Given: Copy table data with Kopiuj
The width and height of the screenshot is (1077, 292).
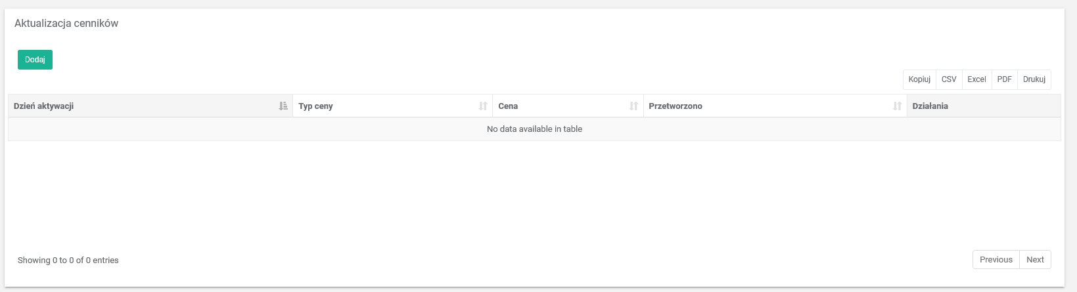Looking at the screenshot, I should tap(919, 79).
